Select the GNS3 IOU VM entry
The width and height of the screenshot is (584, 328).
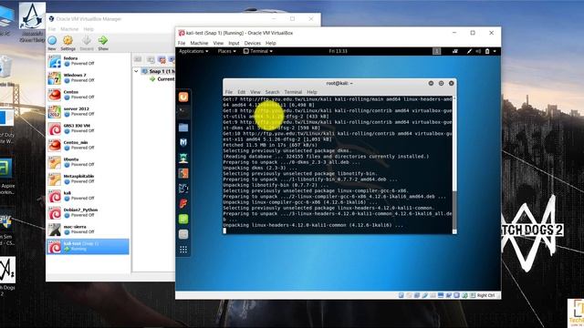88,128
